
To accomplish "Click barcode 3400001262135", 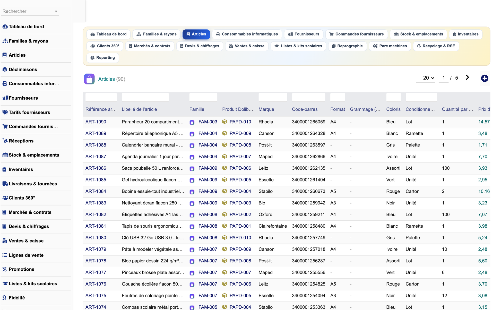I will pyautogui.click(x=308, y=168).
